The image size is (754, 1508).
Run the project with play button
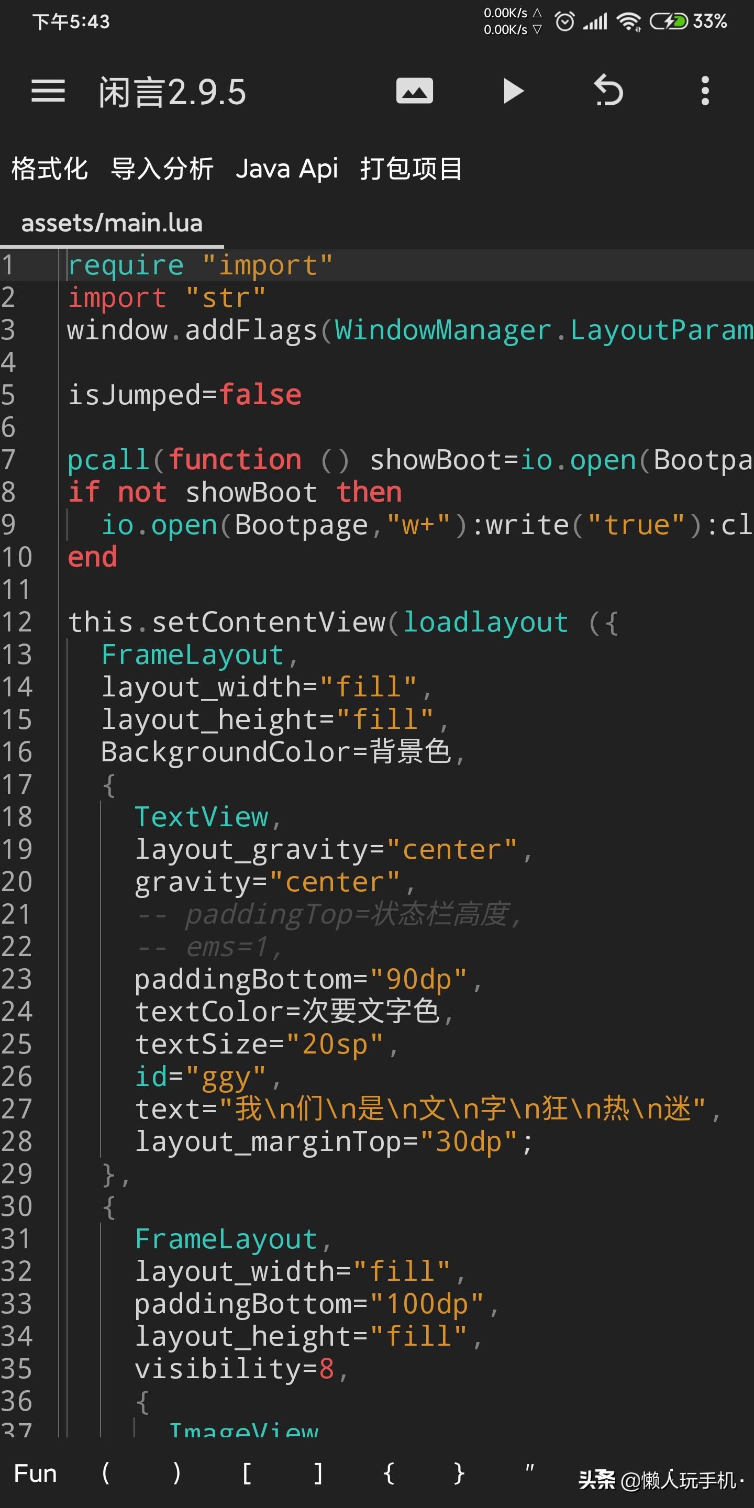tap(513, 91)
